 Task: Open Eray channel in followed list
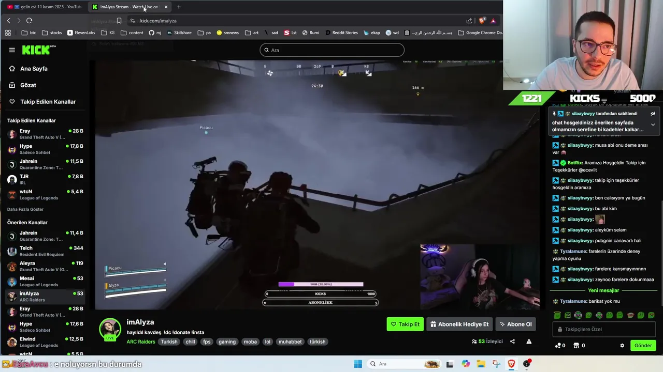45,134
